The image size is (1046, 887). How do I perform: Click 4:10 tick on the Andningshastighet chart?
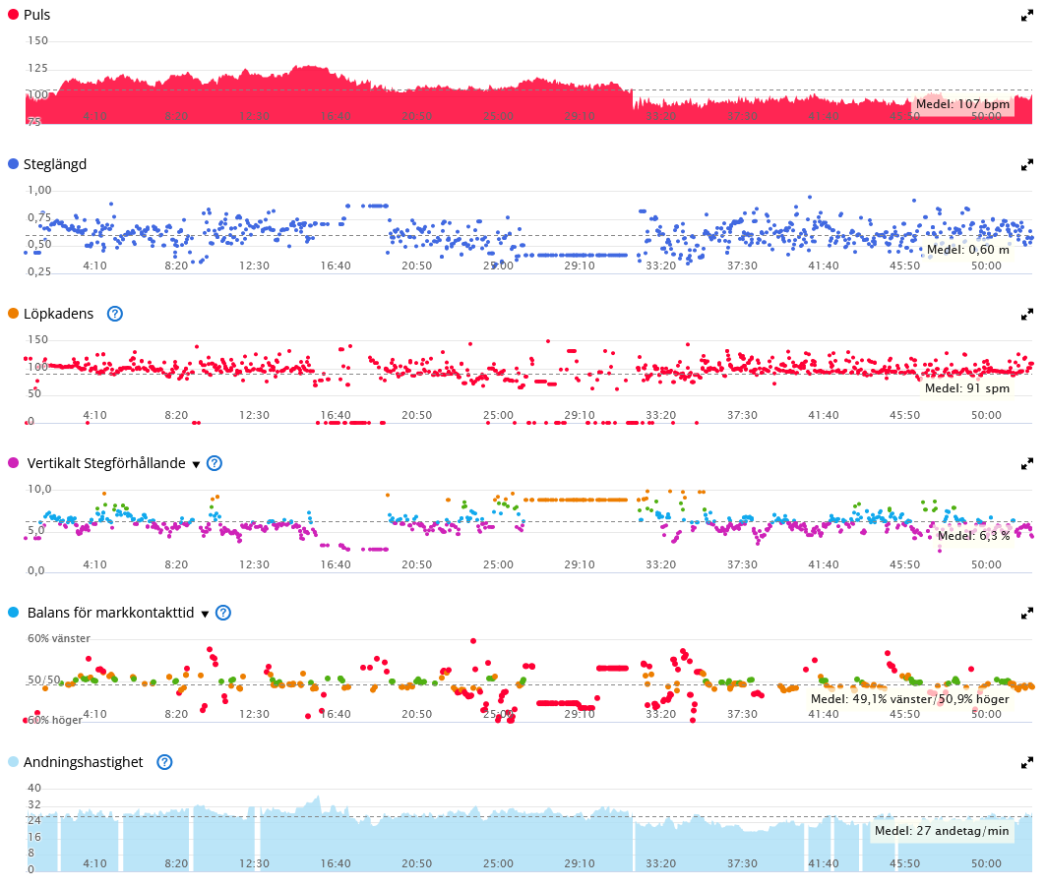(x=94, y=863)
